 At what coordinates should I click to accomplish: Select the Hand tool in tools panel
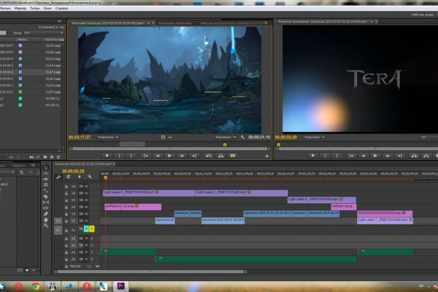pos(46,220)
